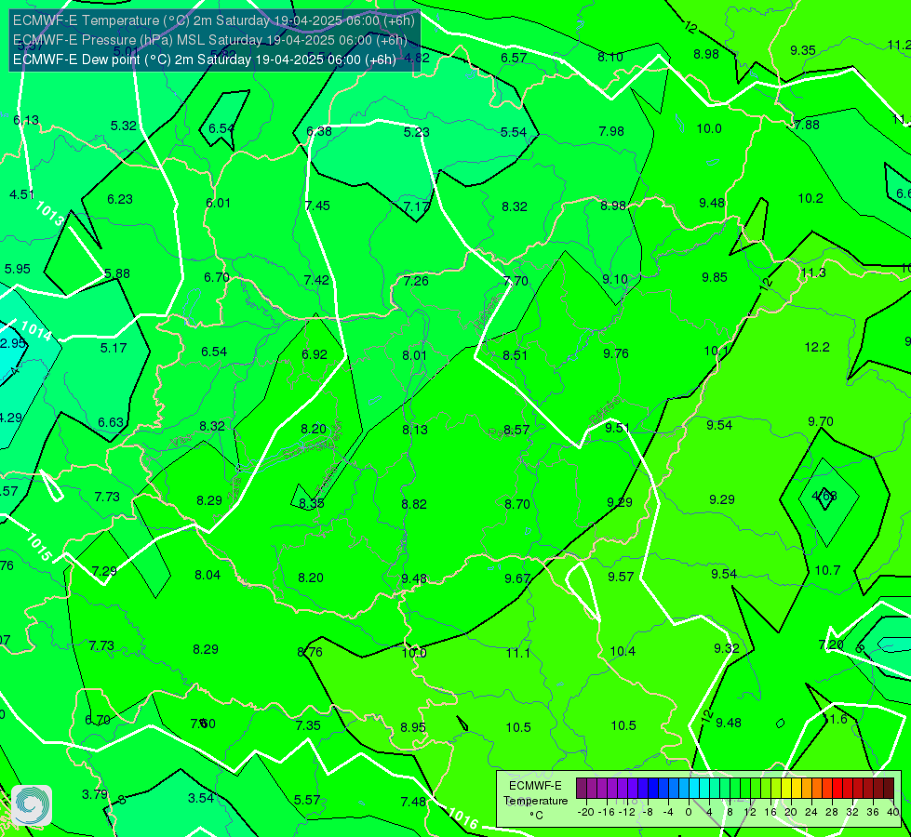Click the 1016 isobar label
The height and width of the screenshot is (837, 911).
click(463, 819)
